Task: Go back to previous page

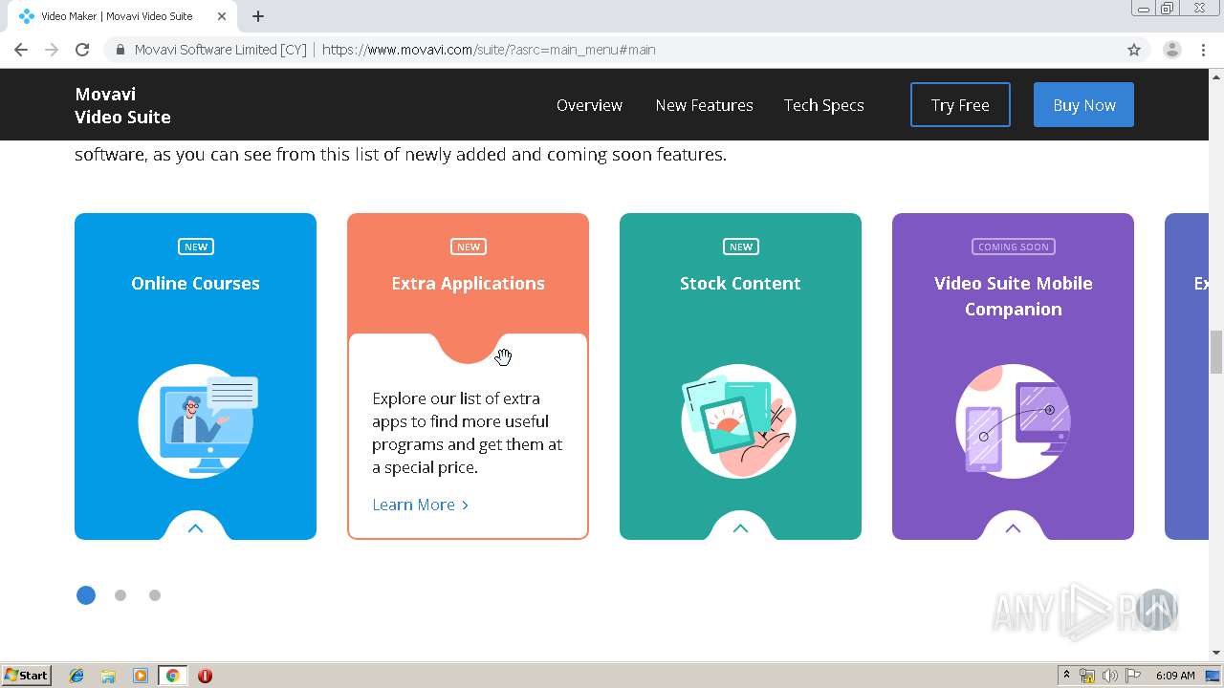Action: (x=21, y=50)
